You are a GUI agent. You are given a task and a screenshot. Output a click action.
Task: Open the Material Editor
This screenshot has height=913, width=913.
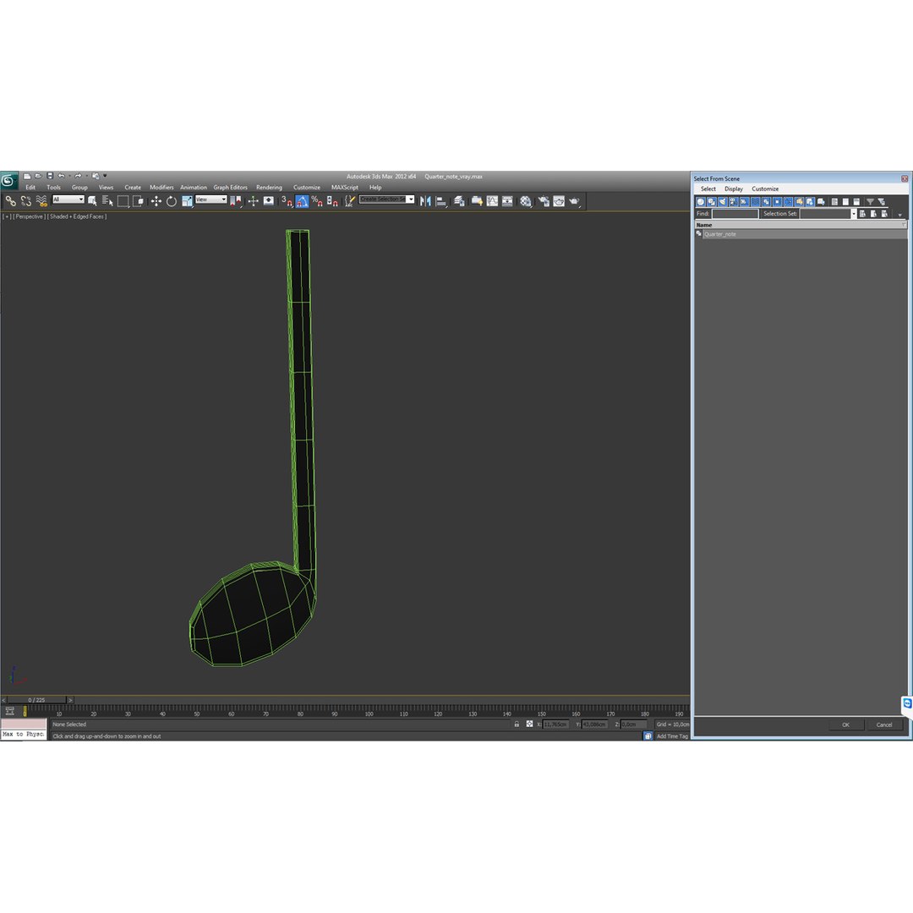coord(526,201)
